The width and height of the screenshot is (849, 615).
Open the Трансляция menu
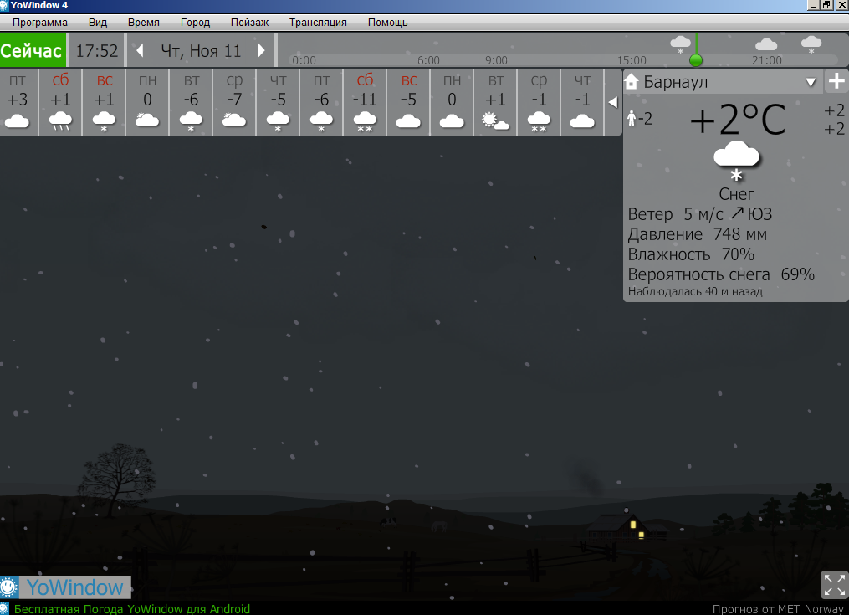pos(318,23)
